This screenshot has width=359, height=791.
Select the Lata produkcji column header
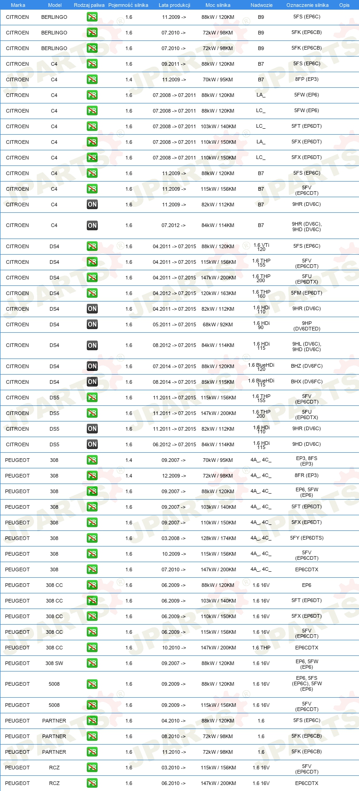pyautogui.click(x=174, y=5)
